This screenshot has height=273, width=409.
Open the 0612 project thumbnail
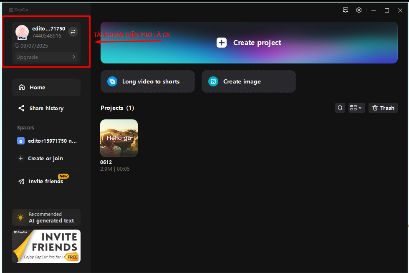[x=119, y=138]
